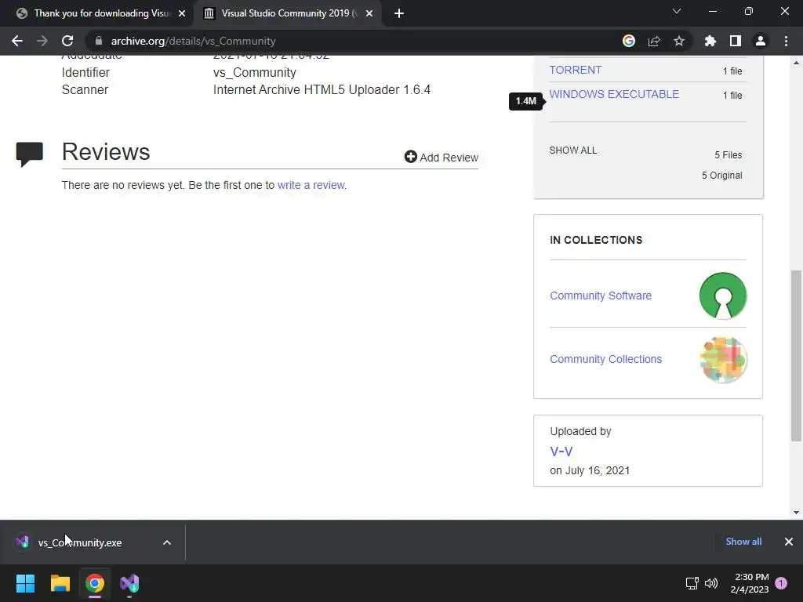Open Community Collections link

(x=605, y=359)
